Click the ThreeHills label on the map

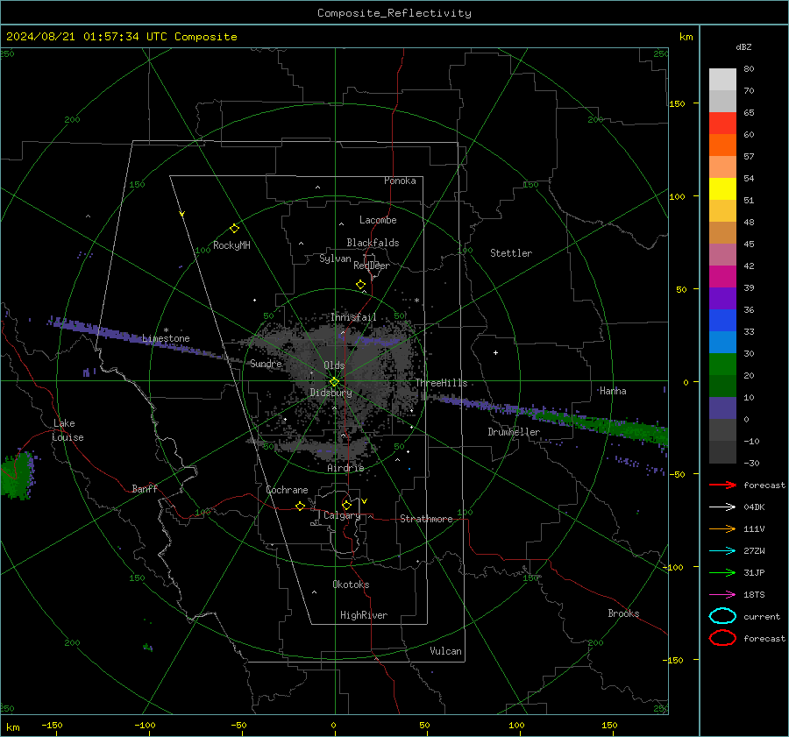pyautogui.click(x=441, y=383)
